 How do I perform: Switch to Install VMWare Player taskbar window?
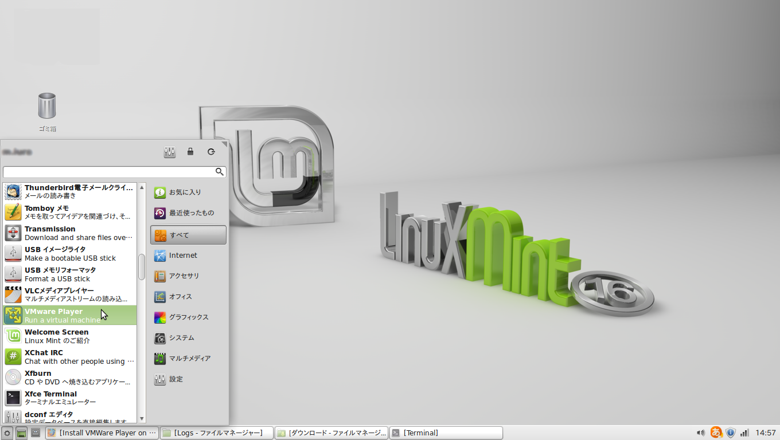click(102, 433)
